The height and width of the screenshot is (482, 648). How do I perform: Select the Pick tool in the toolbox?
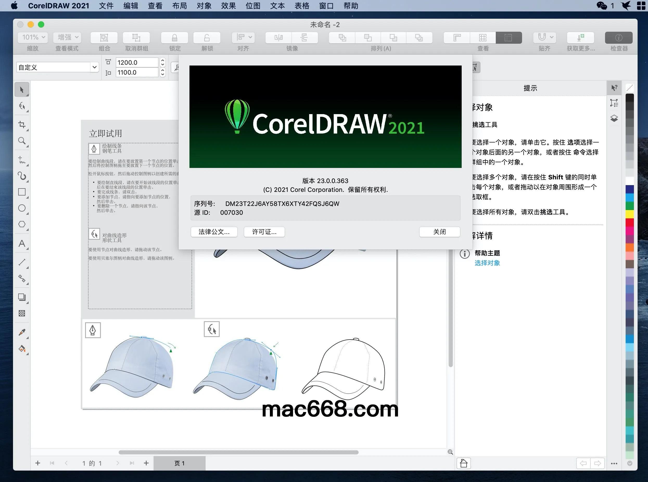click(22, 90)
